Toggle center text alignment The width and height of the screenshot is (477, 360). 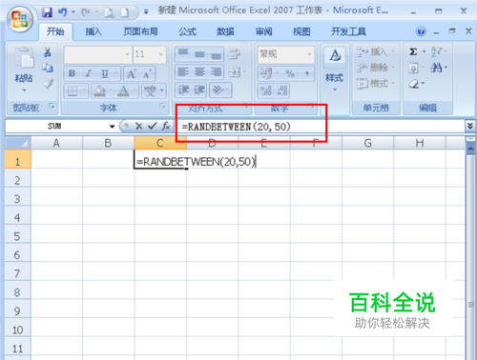(199, 72)
